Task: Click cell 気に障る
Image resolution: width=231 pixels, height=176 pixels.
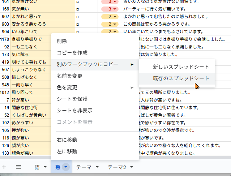Action: 31,55
